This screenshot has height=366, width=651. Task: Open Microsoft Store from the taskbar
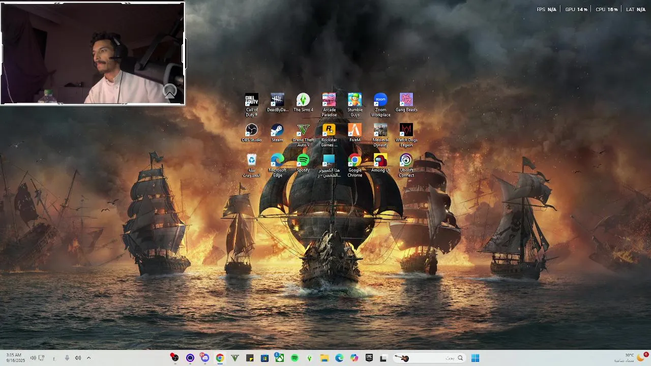264,358
